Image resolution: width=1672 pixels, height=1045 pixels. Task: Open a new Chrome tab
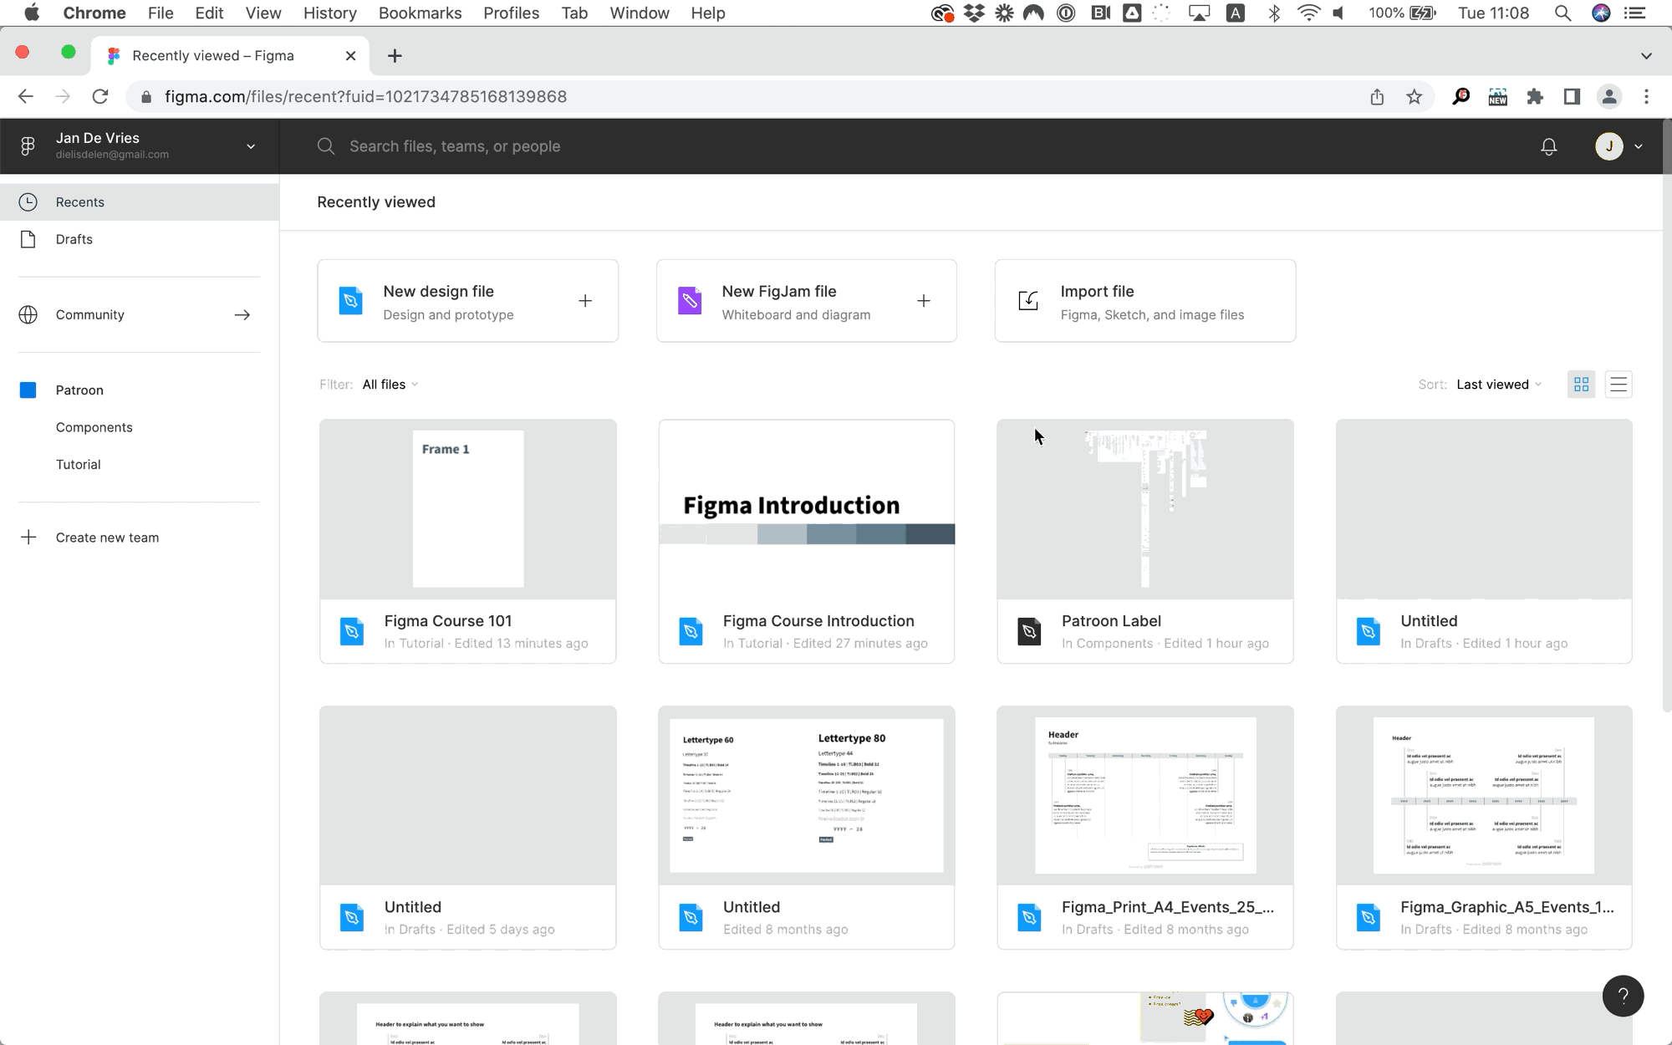pos(395,56)
